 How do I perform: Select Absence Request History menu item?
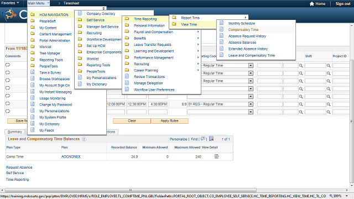pyautogui.click(x=247, y=36)
